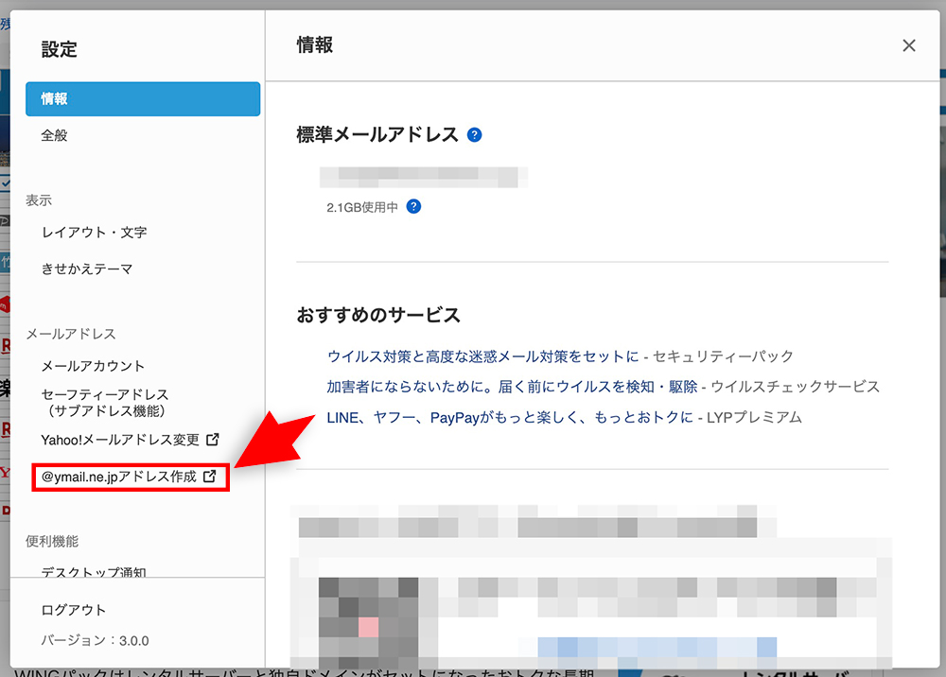Open the 全般 settings section

(54, 135)
